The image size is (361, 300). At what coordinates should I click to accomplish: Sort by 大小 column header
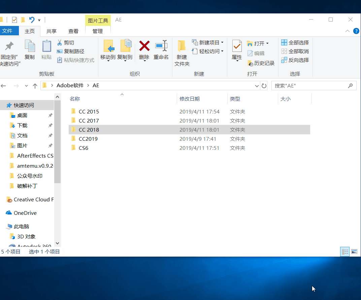[x=286, y=99]
